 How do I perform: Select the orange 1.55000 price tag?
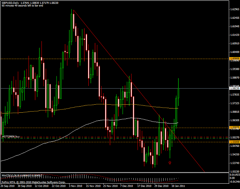click(x=235, y=142)
